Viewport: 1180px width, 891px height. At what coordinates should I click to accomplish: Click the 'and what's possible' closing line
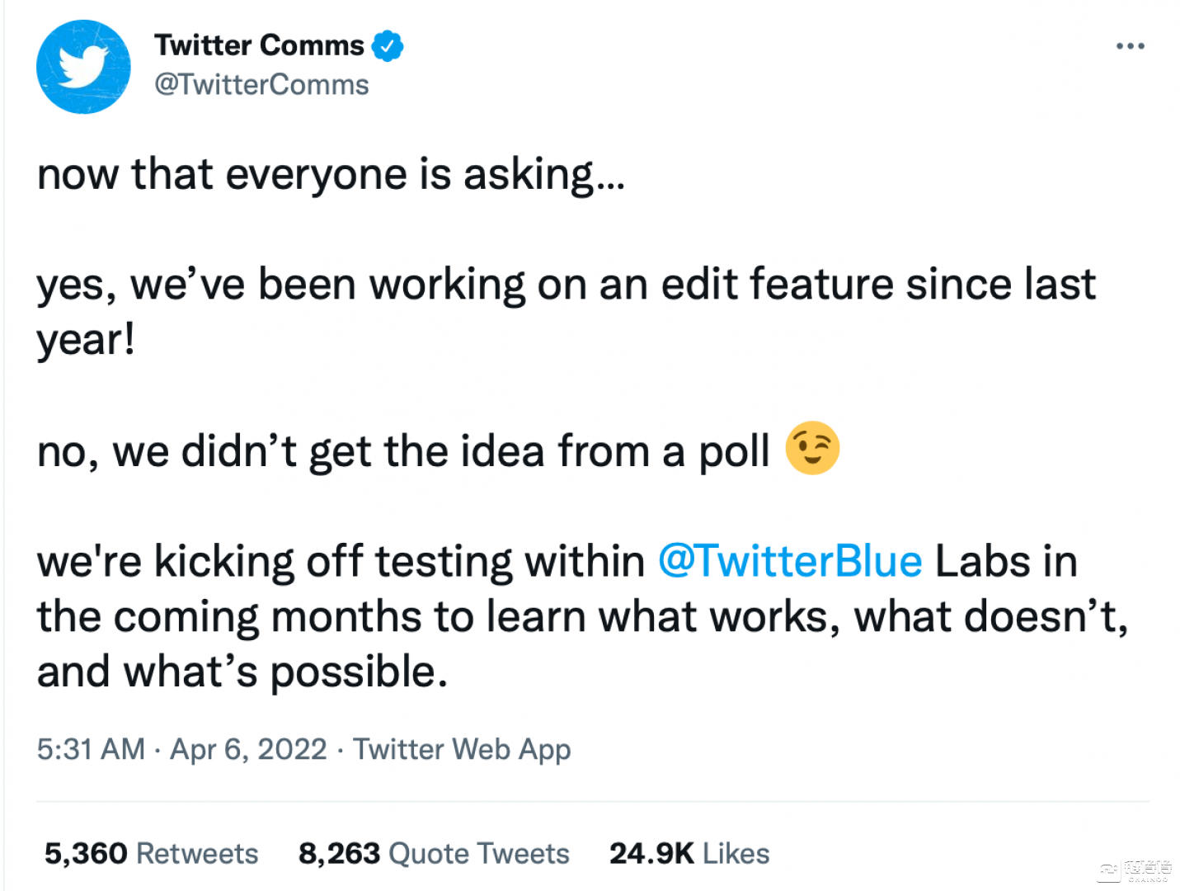[x=242, y=672]
